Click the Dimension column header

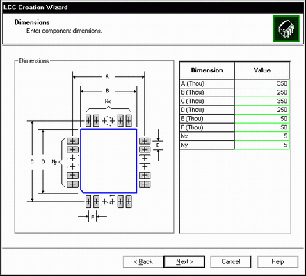coord(207,70)
